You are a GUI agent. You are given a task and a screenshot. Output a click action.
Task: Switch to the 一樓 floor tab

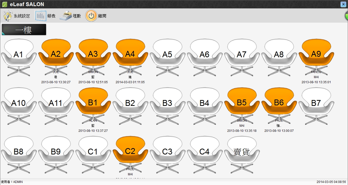click(24, 30)
